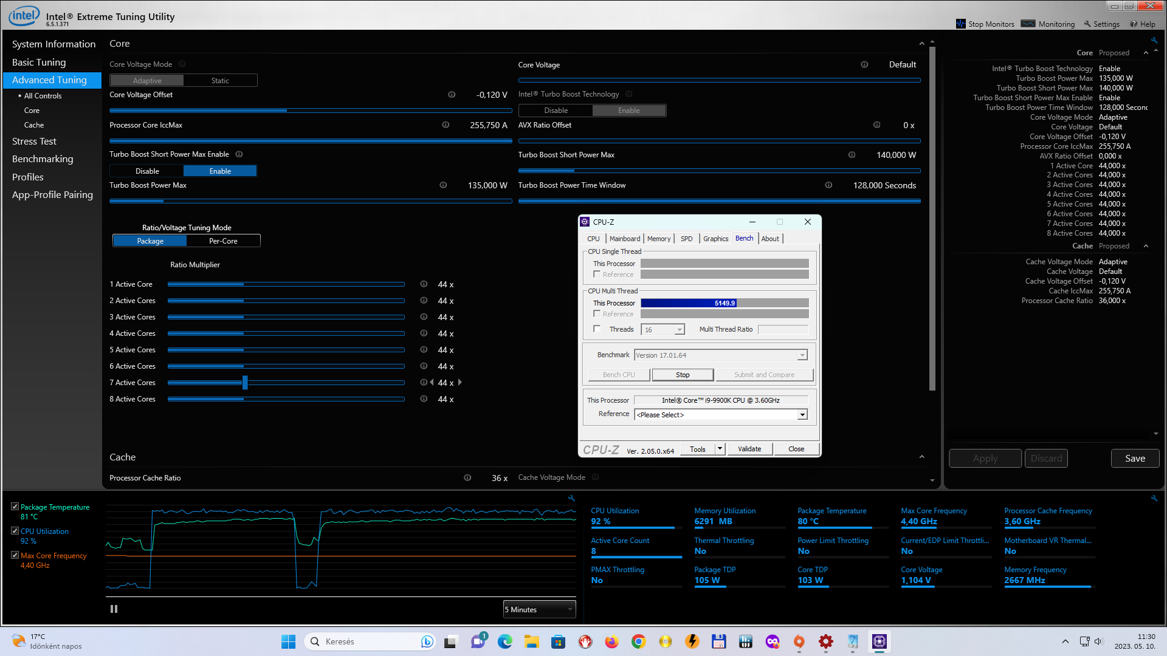Open Settings wrench icon in header

[x=1087, y=24]
